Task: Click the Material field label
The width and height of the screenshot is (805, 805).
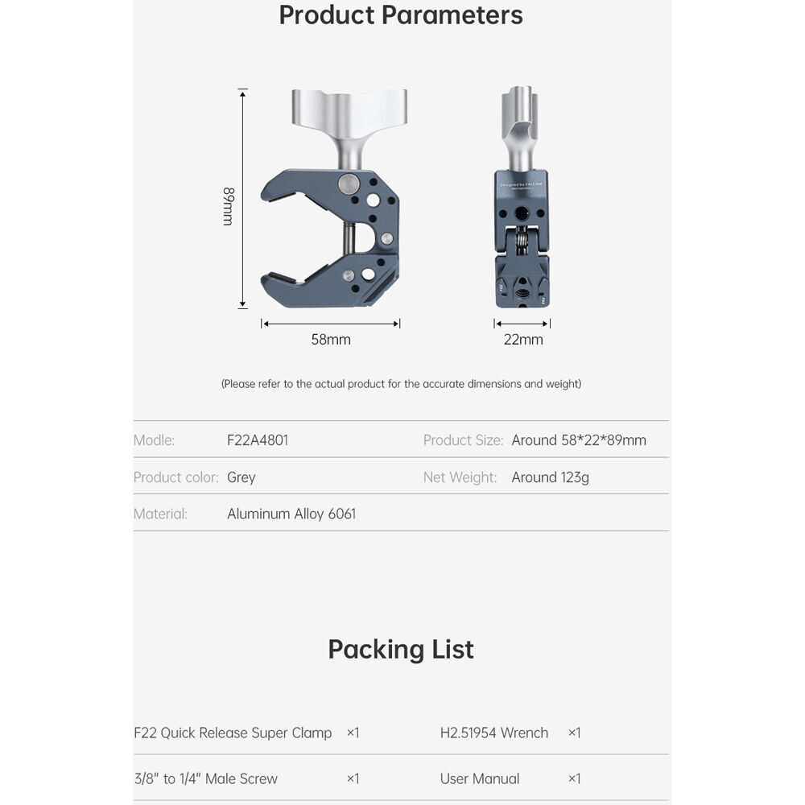Action: coord(160,514)
